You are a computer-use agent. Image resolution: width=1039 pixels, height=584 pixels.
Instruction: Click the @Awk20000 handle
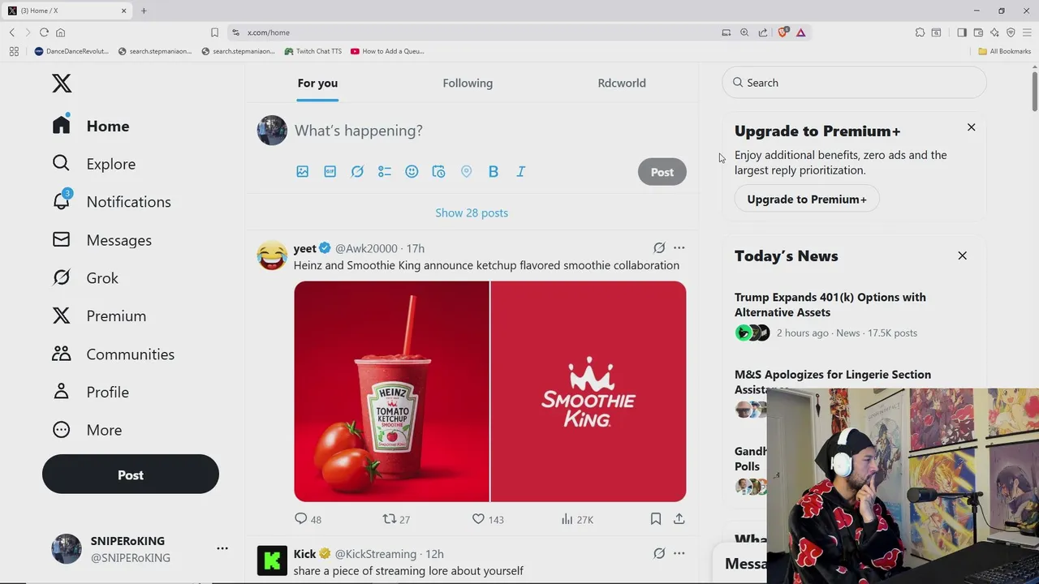click(x=366, y=248)
